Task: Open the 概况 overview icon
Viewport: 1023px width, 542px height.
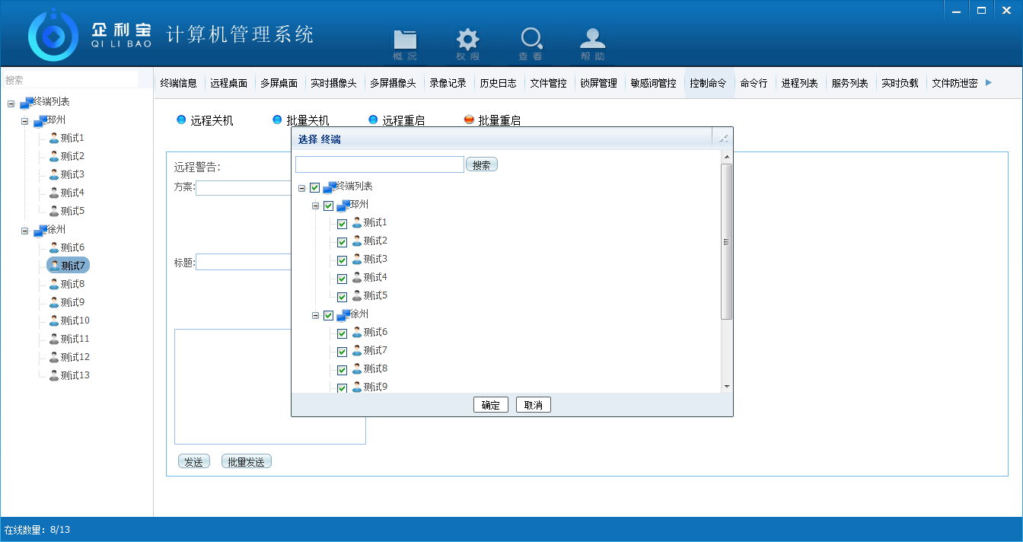Action: click(x=405, y=42)
